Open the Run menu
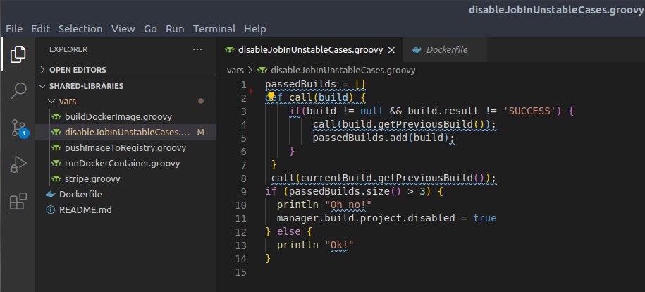The height and width of the screenshot is (292, 645). point(175,29)
